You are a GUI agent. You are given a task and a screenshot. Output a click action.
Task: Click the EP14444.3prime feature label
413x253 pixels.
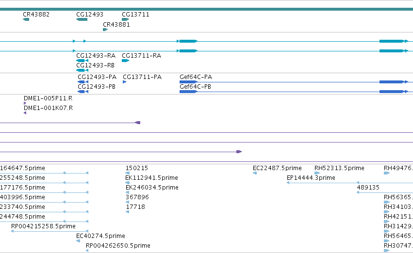point(311,178)
